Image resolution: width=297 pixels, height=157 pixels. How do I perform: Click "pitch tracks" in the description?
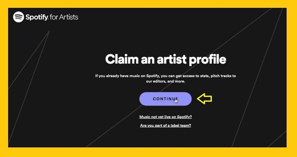pos(217,76)
